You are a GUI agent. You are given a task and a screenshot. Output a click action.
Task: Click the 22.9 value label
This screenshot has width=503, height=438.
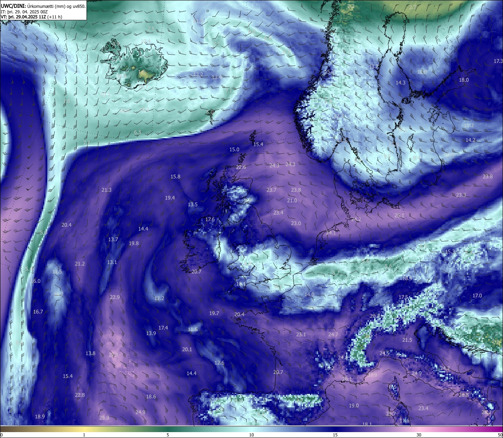(115, 297)
